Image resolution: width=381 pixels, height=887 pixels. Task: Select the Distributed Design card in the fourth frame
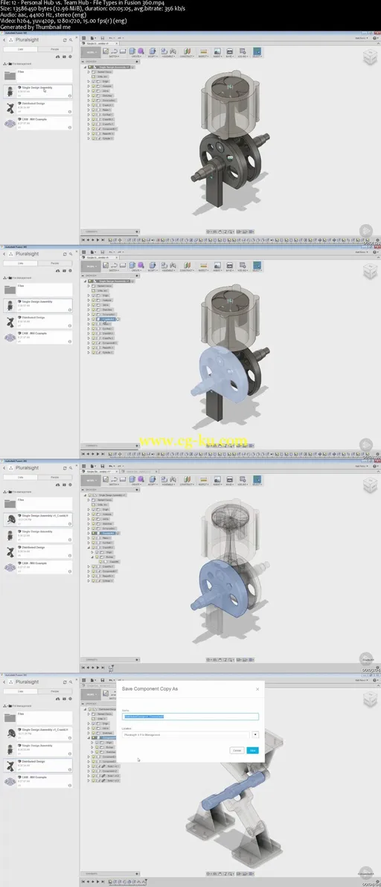tap(37, 765)
